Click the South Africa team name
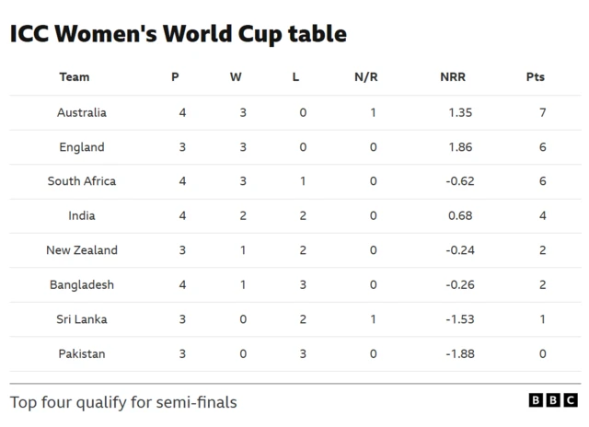Screen dimensions: 589x427 click(82, 181)
